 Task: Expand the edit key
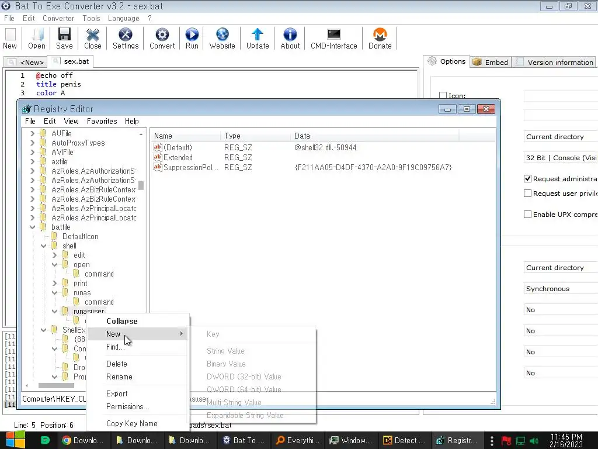click(x=54, y=255)
